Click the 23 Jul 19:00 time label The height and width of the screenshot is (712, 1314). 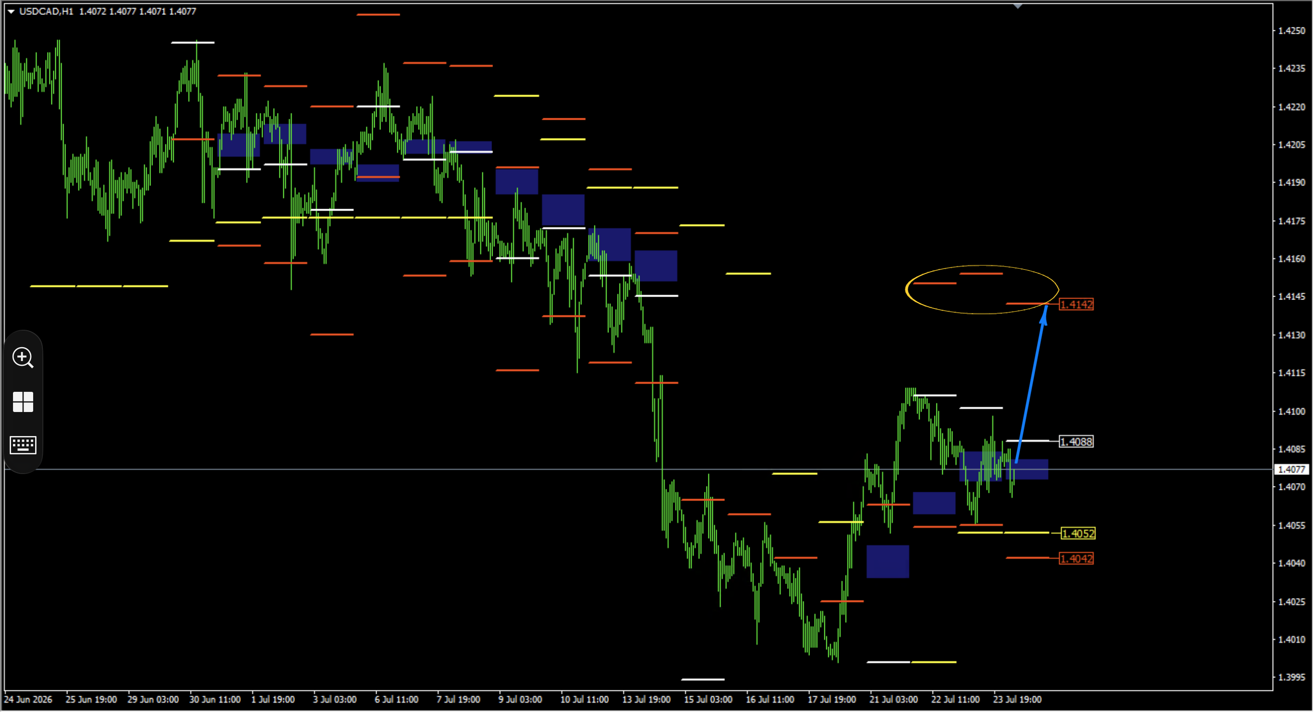1017,699
